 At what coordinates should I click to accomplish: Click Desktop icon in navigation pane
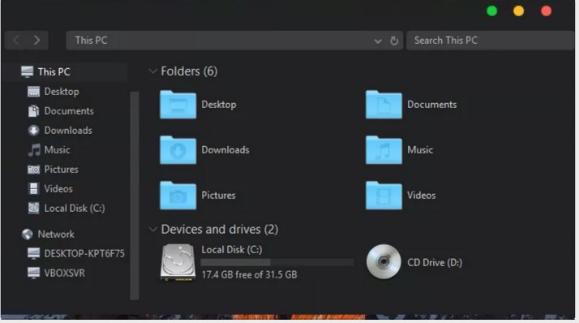click(x=33, y=92)
